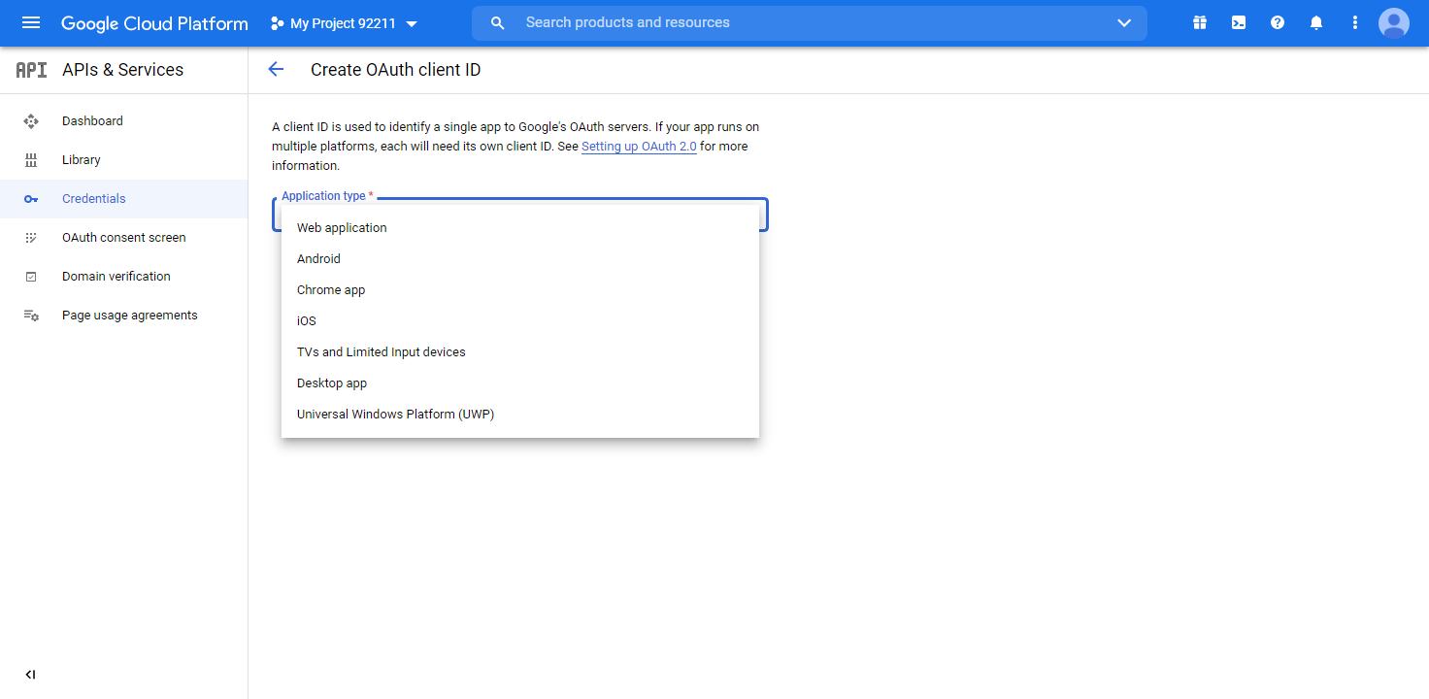Select Desktop app option
Screen dimensions: 1429x699
coord(520,383)
